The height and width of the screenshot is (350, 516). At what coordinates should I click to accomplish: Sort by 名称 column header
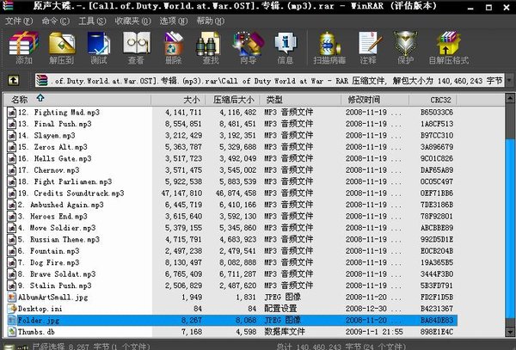click(77, 100)
